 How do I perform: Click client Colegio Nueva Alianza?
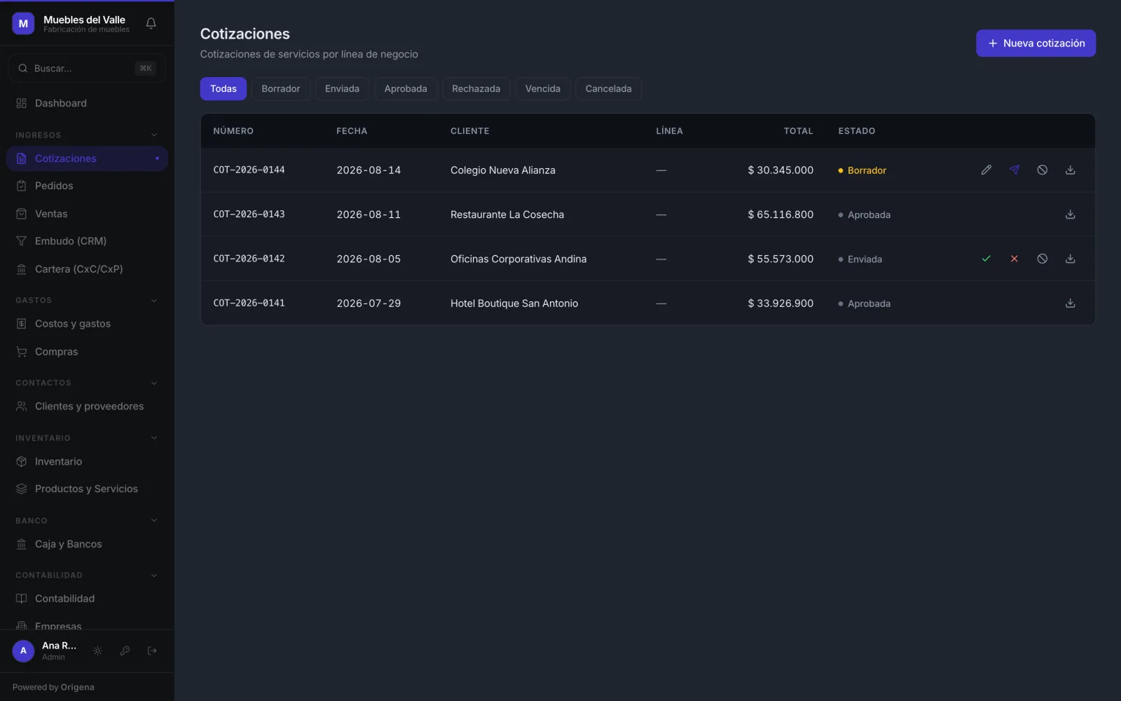tap(503, 170)
